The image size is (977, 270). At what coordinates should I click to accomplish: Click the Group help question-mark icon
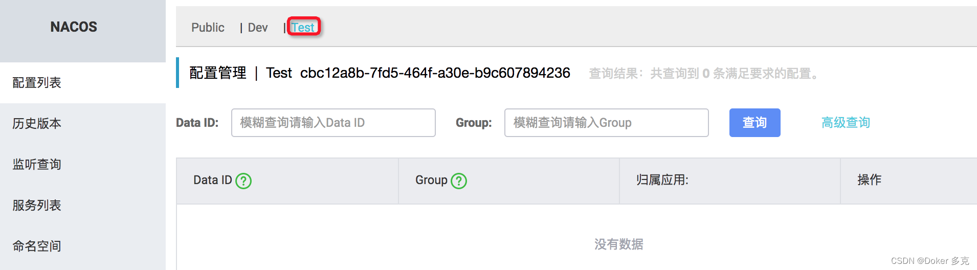click(x=459, y=181)
